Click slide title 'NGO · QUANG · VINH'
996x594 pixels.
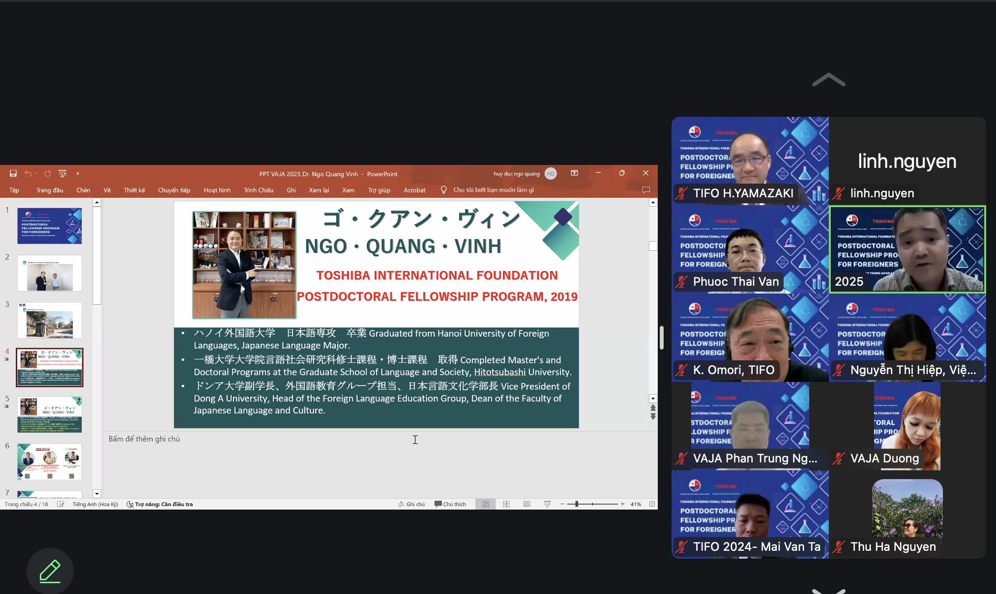[x=403, y=246]
